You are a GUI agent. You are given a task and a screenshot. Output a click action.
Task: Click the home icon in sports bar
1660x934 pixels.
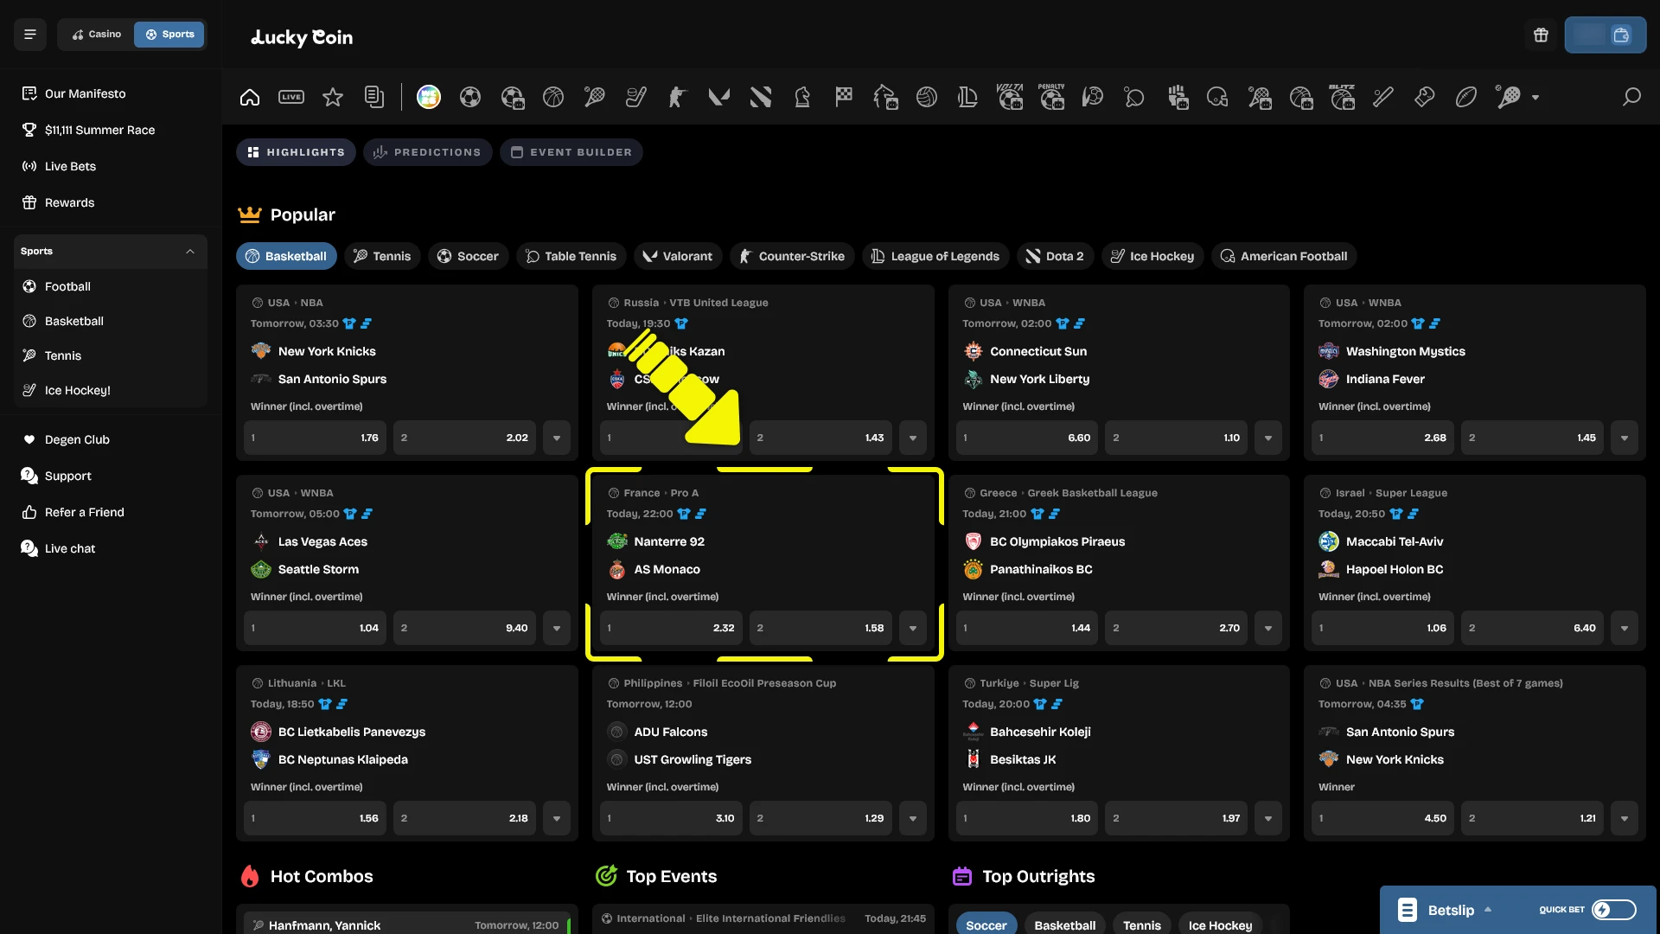point(250,97)
